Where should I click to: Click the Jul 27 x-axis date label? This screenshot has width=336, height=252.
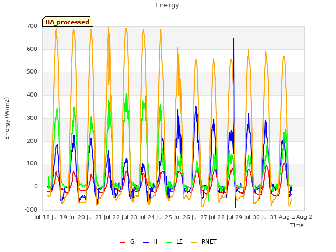(199, 217)
